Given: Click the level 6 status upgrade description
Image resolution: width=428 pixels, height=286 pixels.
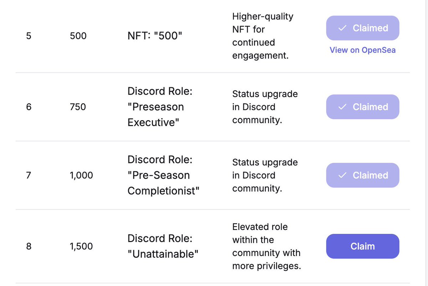Looking at the screenshot, I should [x=265, y=107].
